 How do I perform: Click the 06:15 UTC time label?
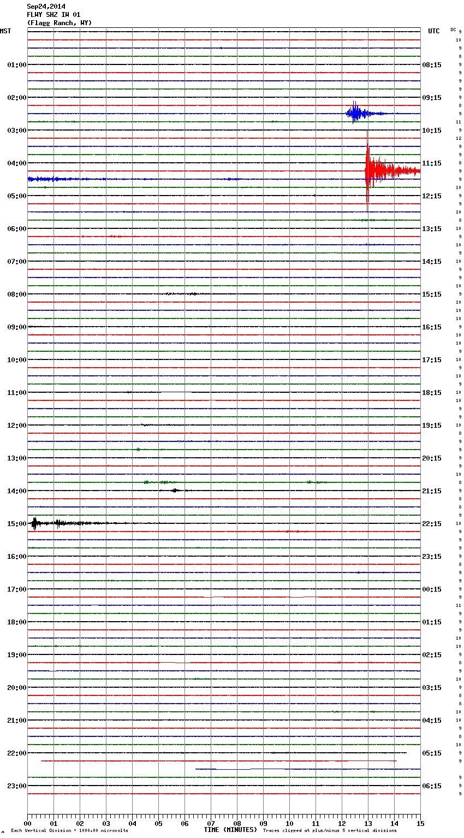(432, 786)
